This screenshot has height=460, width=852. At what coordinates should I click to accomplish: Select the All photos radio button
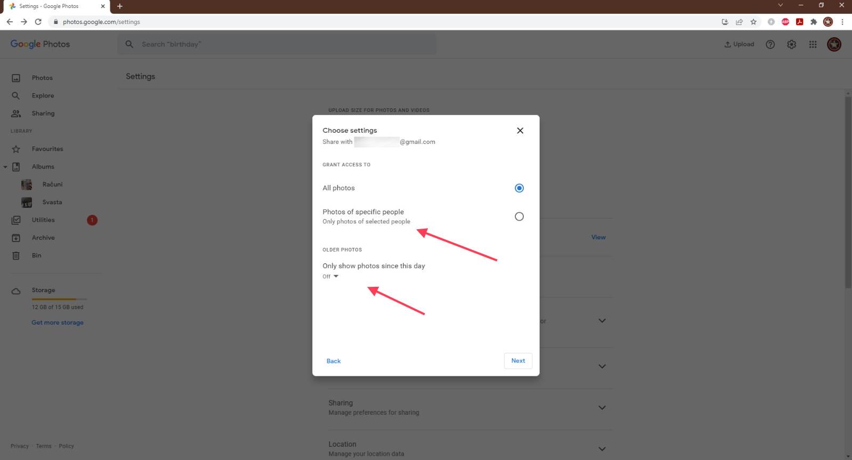click(x=519, y=188)
